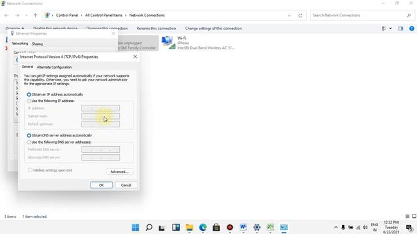
Task: Open the notification center icon
Action: coord(410,227)
